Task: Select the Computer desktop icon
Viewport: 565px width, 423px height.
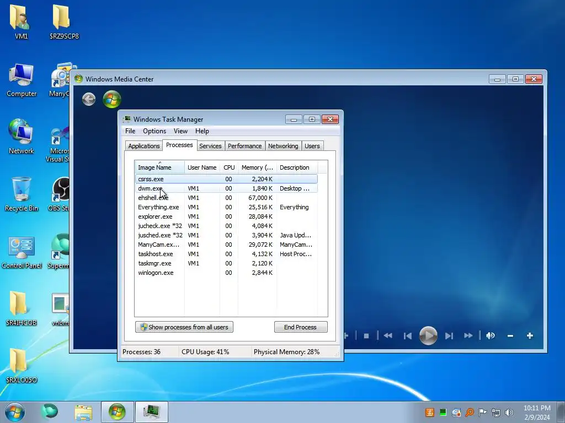Action: tap(22, 80)
